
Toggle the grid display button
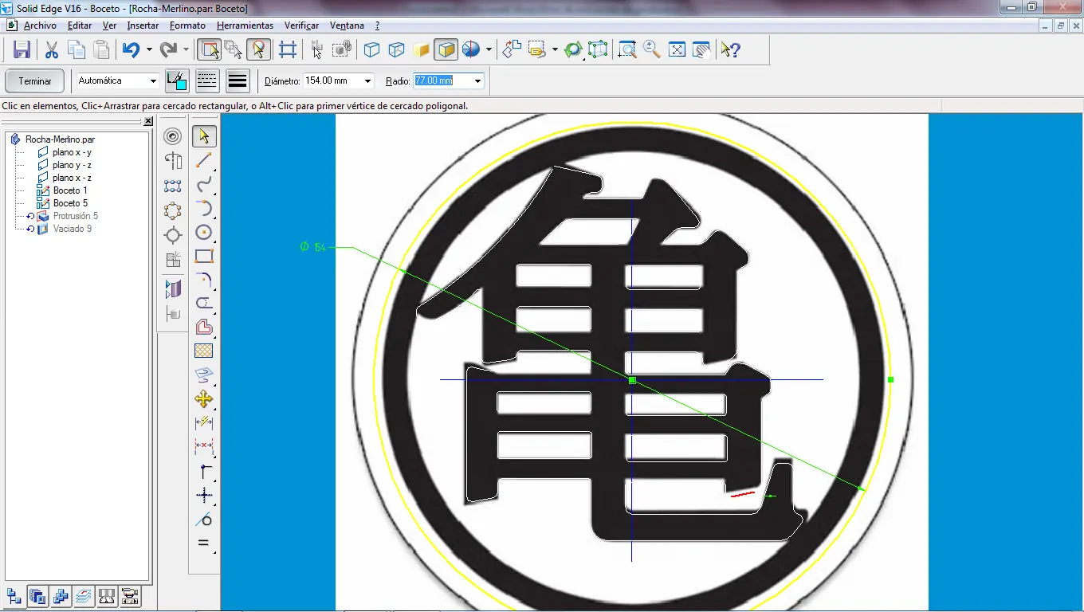288,49
